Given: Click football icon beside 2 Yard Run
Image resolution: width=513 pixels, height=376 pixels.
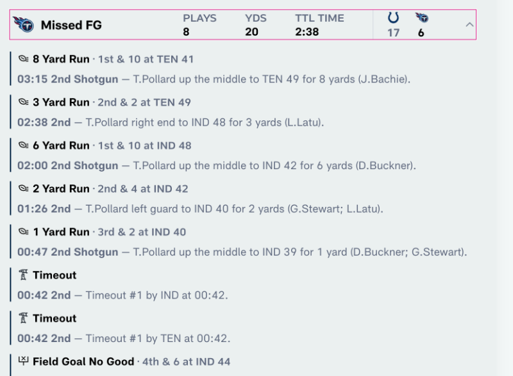Looking at the screenshot, I should tap(24, 189).
